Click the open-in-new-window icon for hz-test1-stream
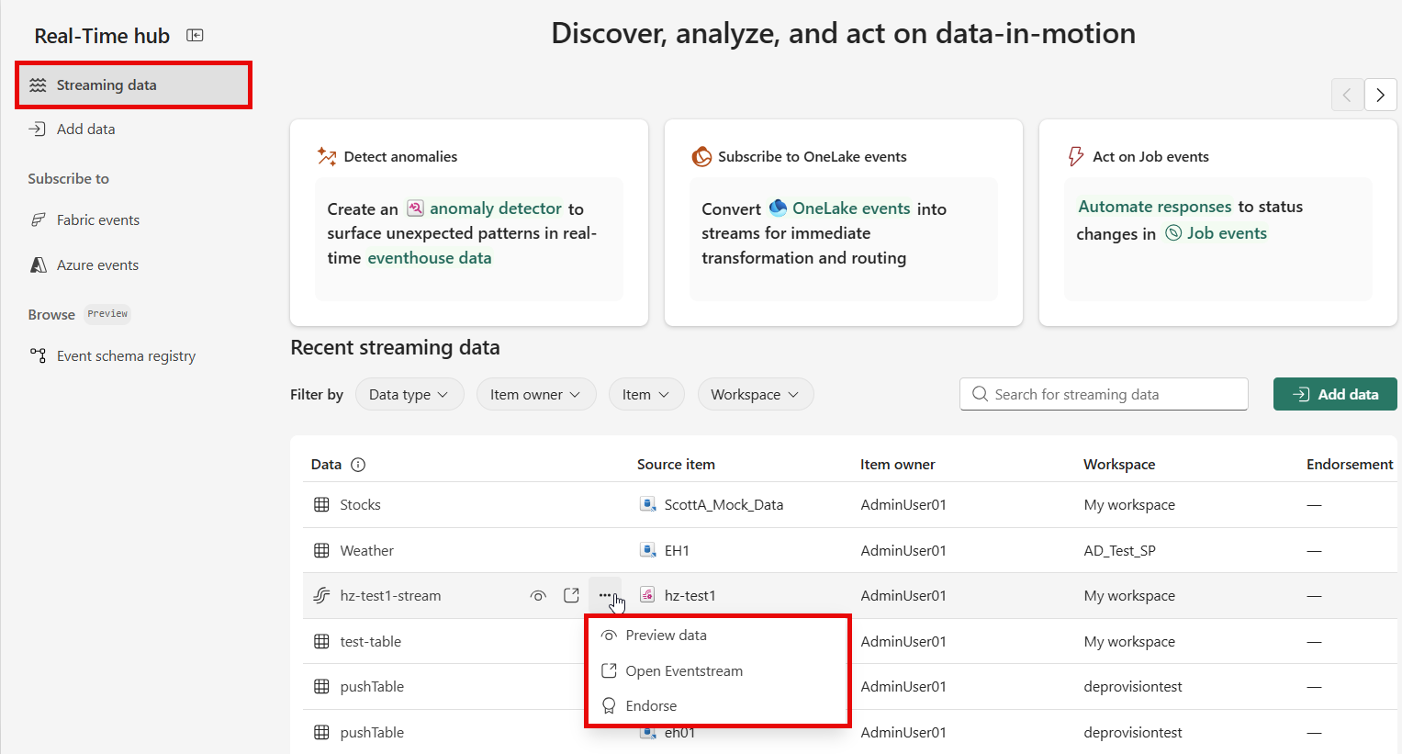The height and width of the screenshot is (754, 1402). tap(571, 595)
